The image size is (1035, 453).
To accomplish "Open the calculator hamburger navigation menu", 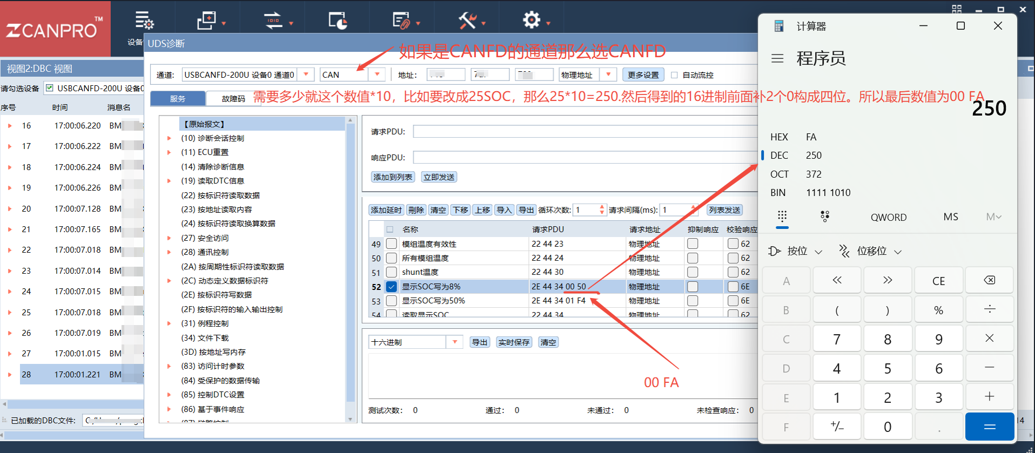I will (x=777, y=58).
